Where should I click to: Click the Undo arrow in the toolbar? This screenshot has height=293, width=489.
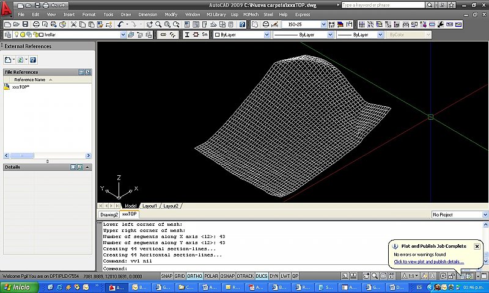point(120,24)
